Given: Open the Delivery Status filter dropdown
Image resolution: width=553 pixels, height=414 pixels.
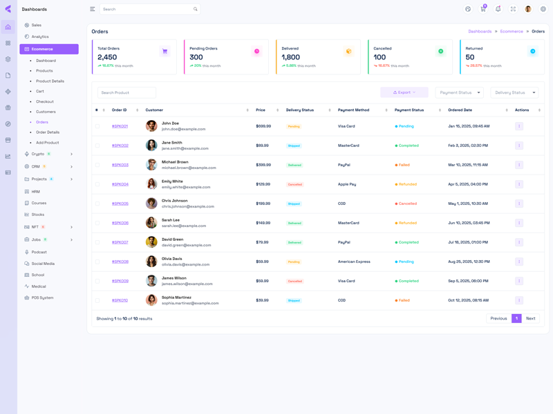Looking at the screenshot, I should (x=514, y=92).
